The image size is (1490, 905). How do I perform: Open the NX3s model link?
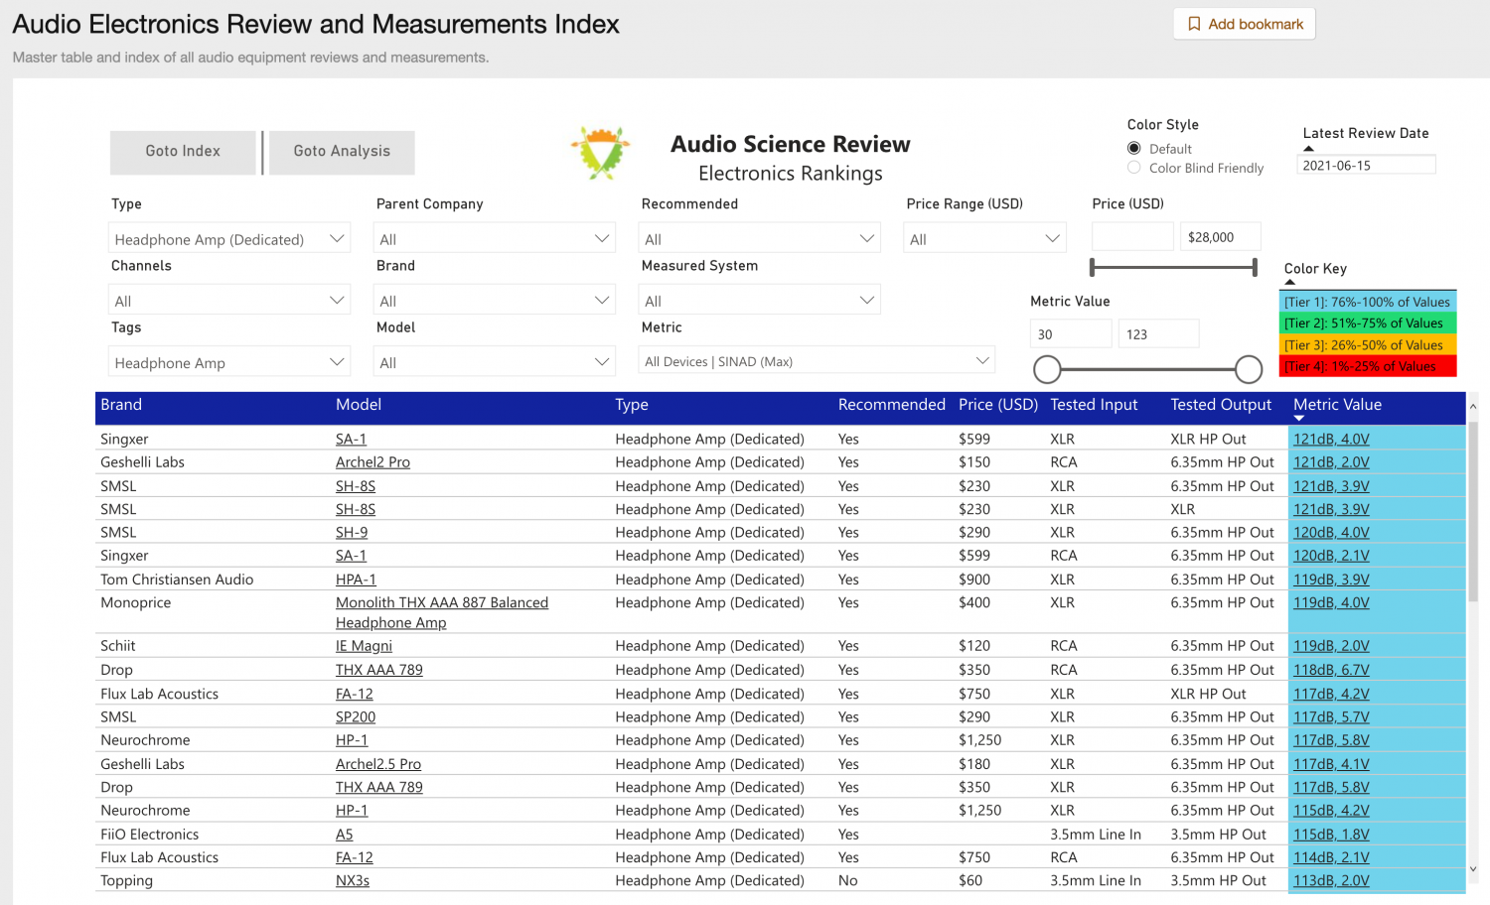coord(353,880)
